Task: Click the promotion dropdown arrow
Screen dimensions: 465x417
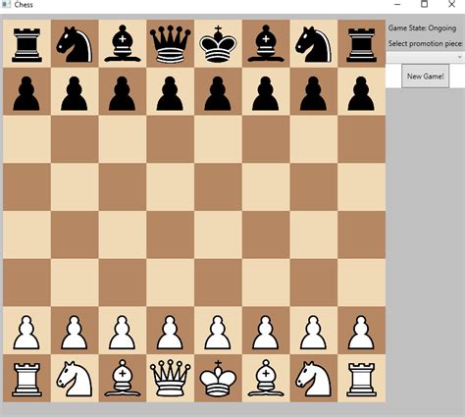Action: click(x=459, y=57)
